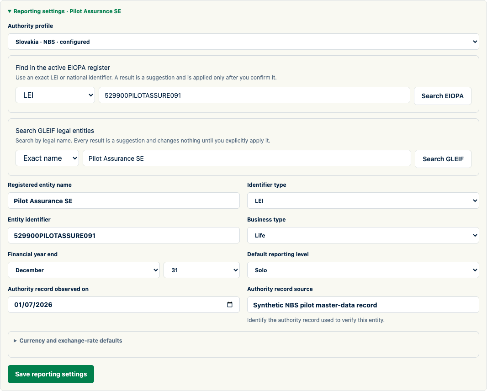Image resolution: width=487 pixels, height=391 pixels.
Task: Click the 'Default reporting level' label
Action: (x=278, y=254)
